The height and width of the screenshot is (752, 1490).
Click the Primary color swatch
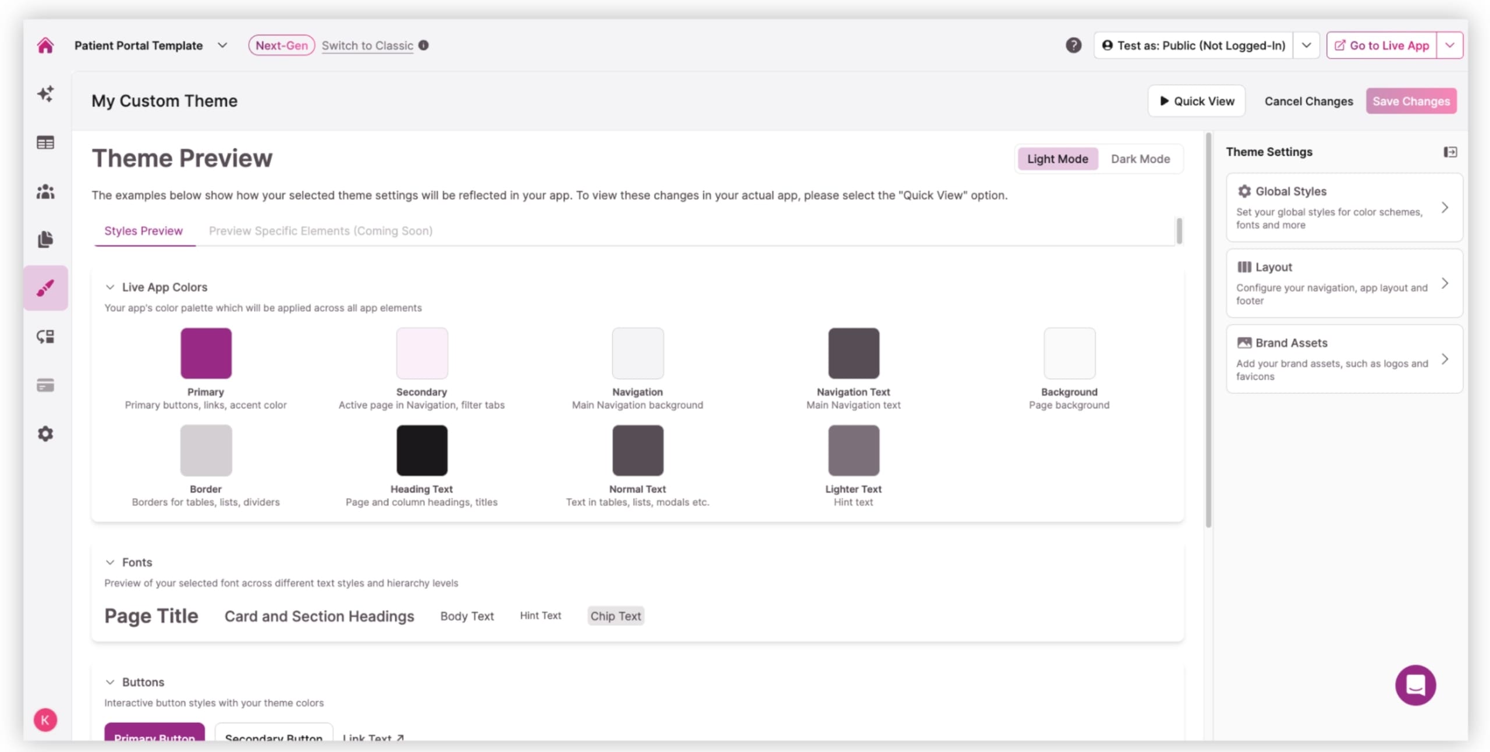pos(205,353)
